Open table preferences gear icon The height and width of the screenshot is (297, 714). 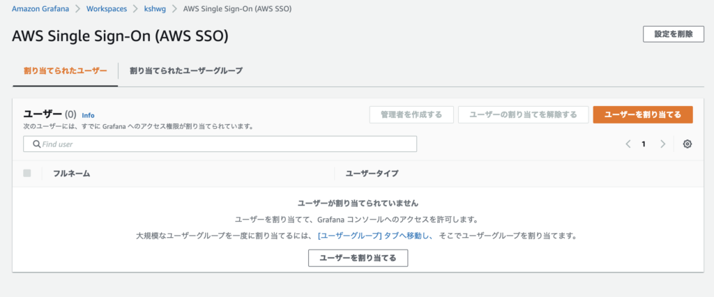coord(687,144)
